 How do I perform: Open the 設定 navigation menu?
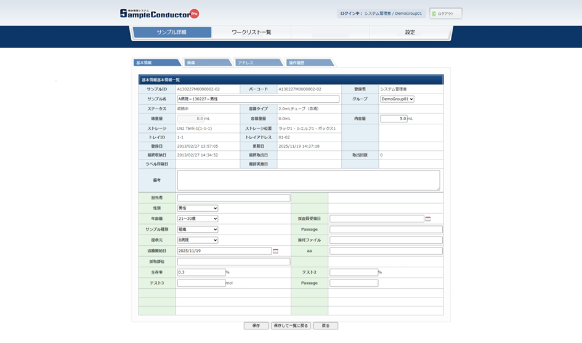click(410, 32)
